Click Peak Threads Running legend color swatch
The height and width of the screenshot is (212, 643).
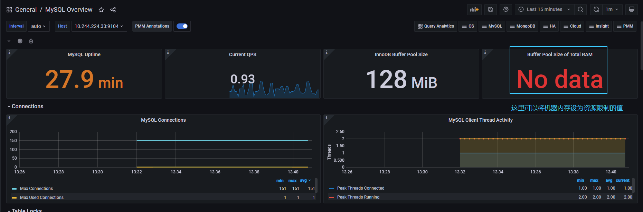click(331, 198)
